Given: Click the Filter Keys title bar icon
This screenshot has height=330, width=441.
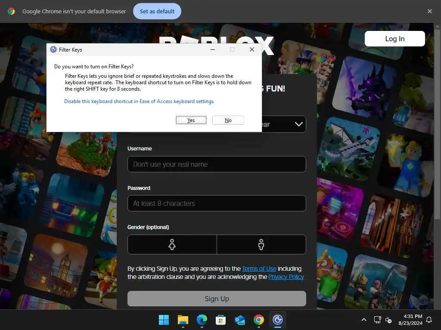Looking at the screenshot, I should pyautogui.click(x=53, y=50).
